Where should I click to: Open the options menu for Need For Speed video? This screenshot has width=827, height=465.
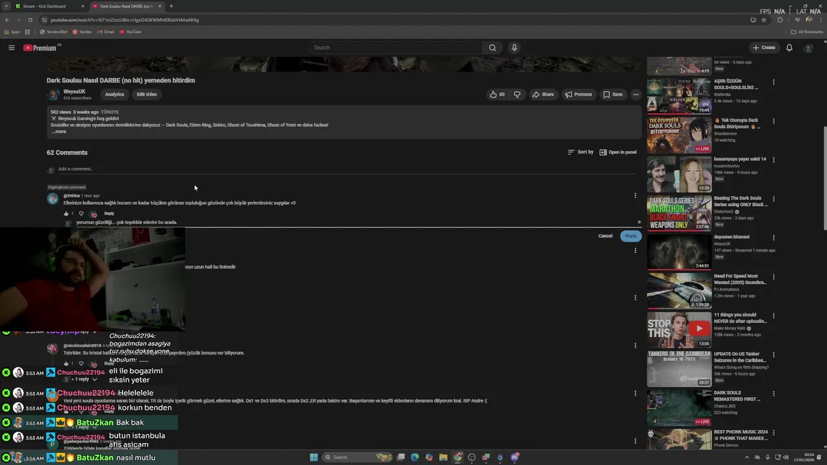point(773,277)
